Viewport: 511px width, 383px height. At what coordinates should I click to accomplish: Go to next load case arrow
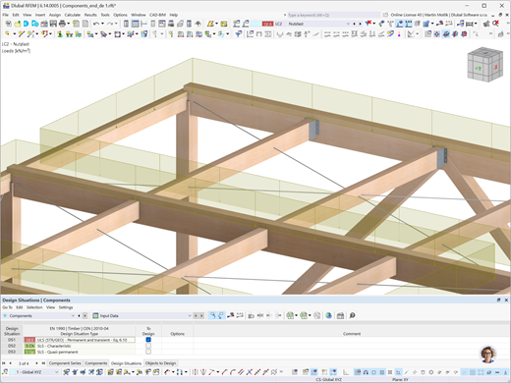tap(360, 24)
